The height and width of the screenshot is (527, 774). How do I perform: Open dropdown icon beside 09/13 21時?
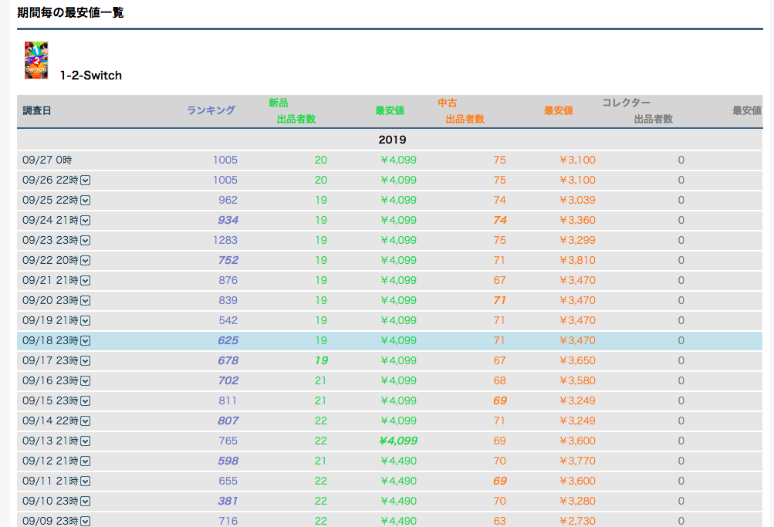[86, 441]
